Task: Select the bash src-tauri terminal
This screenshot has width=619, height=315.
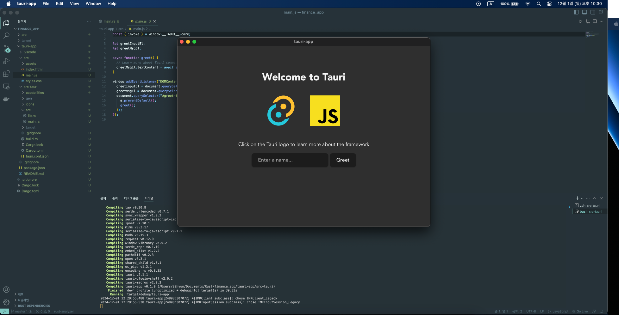Action: click(x=589, y=212)
